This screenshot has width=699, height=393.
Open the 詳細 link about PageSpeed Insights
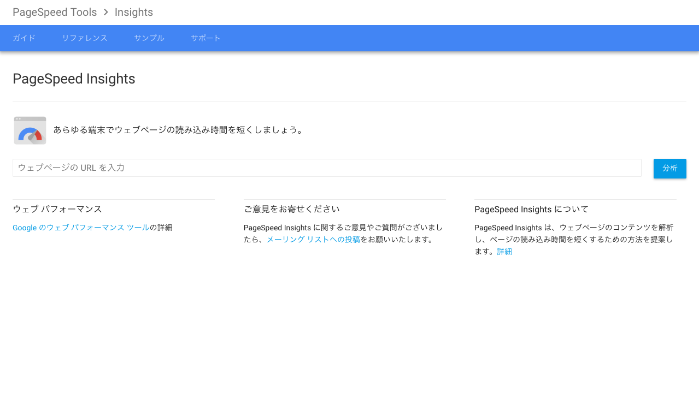point(504,252)
